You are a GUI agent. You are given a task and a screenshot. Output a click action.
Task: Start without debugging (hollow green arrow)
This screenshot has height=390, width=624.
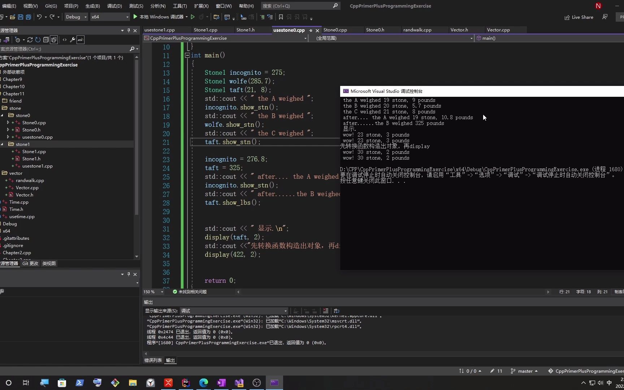[193, 17]
